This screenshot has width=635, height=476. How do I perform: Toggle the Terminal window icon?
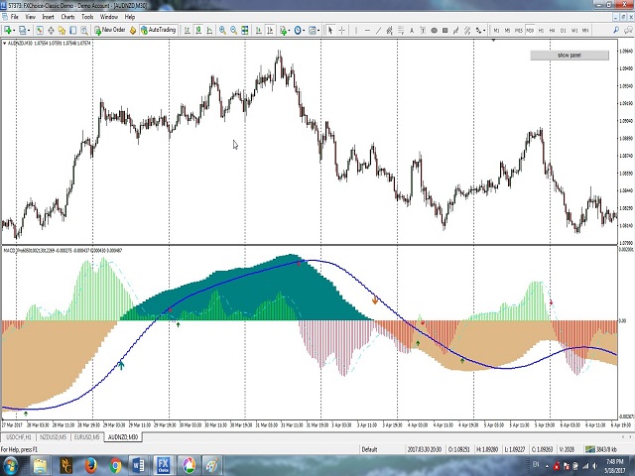click(72, 31)
